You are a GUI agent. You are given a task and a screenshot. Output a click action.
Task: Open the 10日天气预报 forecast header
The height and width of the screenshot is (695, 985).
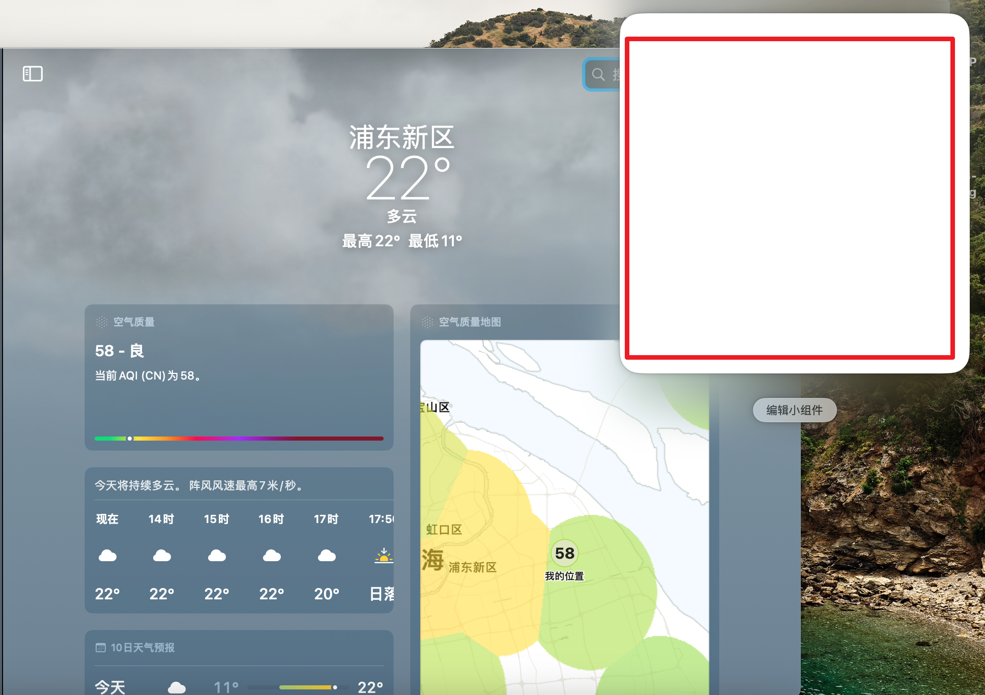click(142, 648)
